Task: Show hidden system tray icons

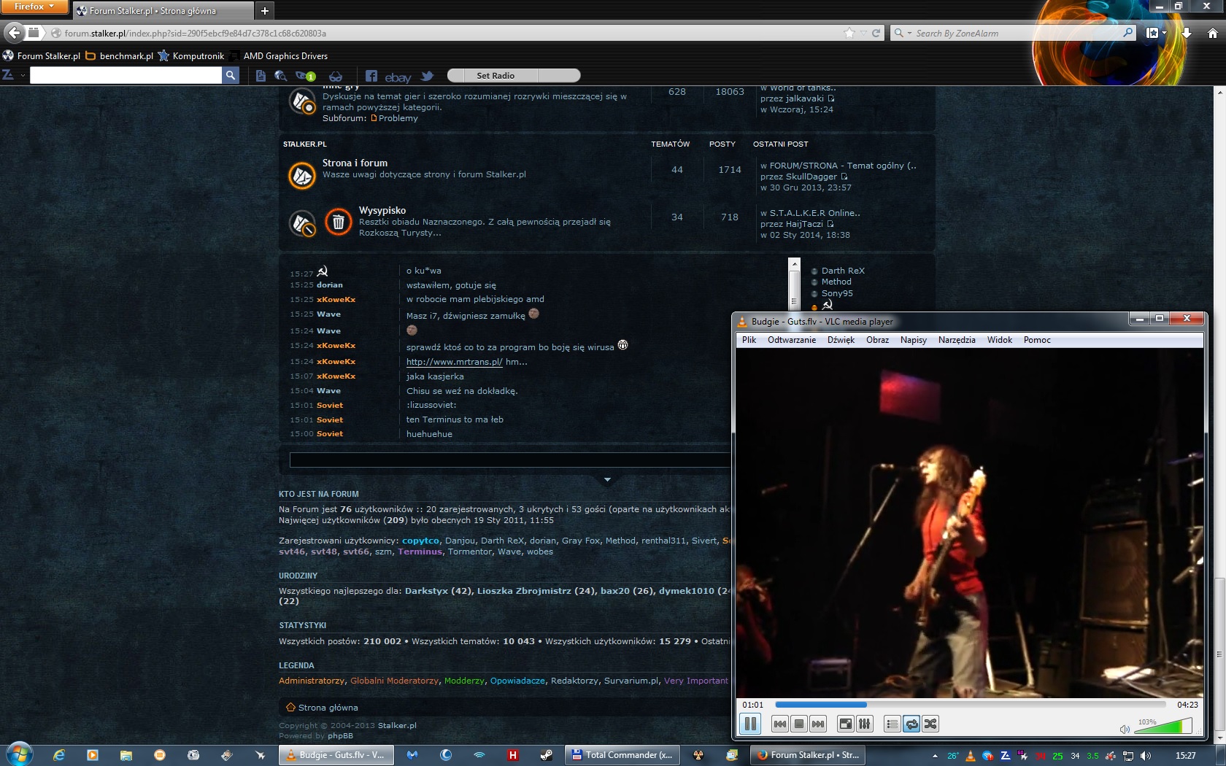Action: coord(935,756)
